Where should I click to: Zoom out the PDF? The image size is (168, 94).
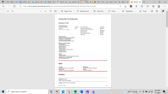pyautogui.click(x=41, y=11)
